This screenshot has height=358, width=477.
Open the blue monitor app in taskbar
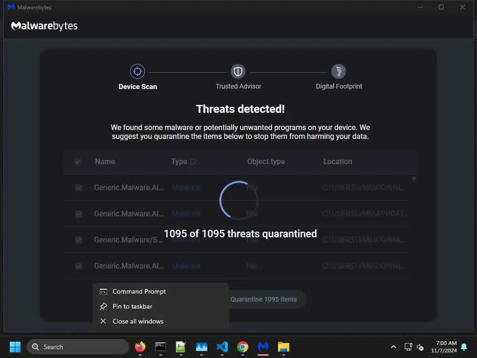(201, 347)
